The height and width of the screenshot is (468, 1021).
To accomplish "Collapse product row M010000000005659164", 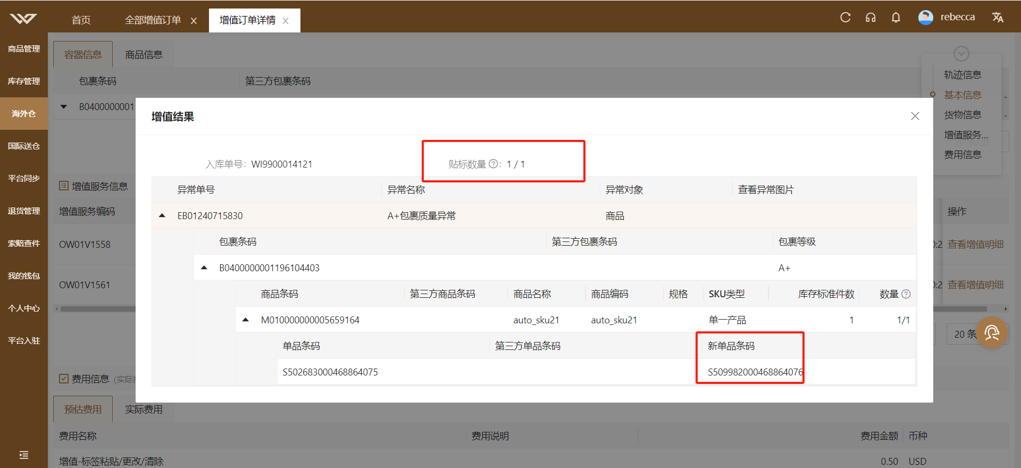I will click(245, 320).
